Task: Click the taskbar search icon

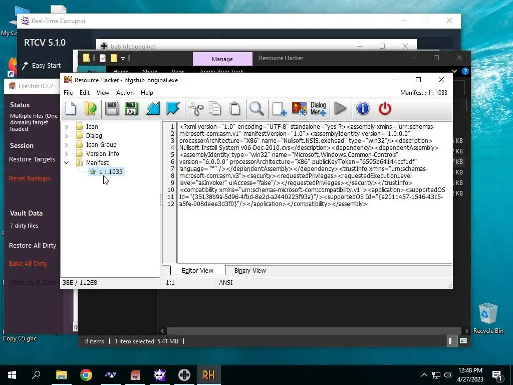Action: pyautogui.click(x=36, y=375)
